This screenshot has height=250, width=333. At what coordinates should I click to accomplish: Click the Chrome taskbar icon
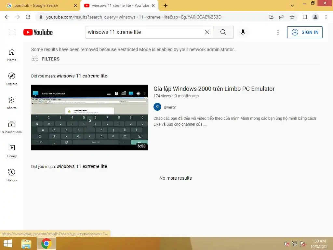coord(47,243)
